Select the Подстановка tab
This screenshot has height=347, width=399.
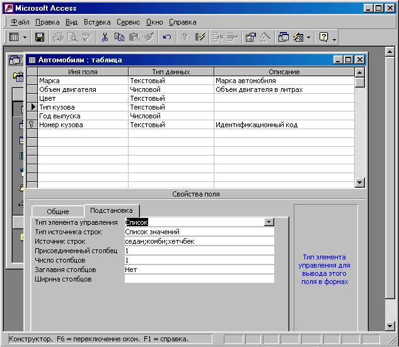tap(112, 211)
